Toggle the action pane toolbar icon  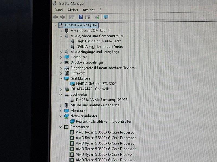tap(88, 17)
